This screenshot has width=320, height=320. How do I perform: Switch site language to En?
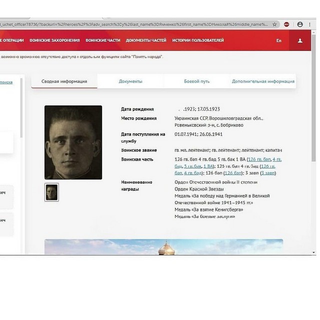[279, 40]
